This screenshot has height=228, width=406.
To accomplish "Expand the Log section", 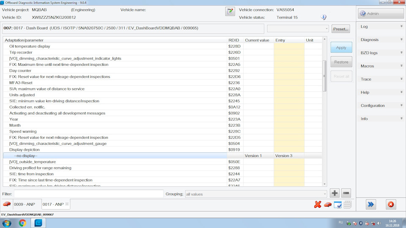I will pyautogui.click(x=381, y=26).
